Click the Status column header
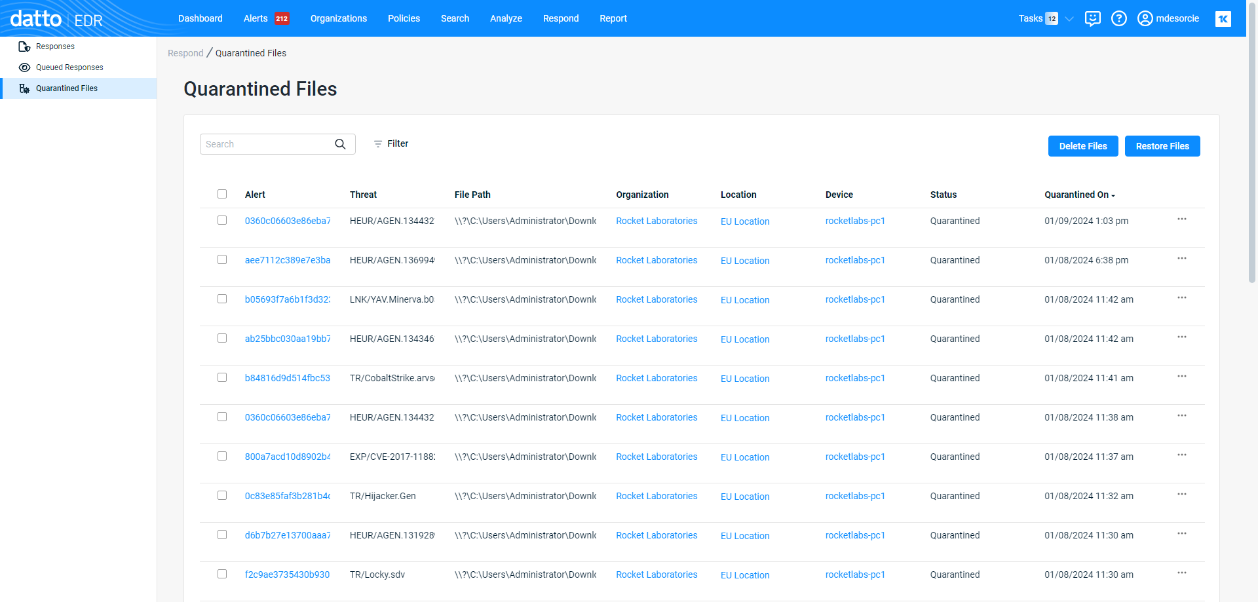1258x602 pixels. [x=943, y=195]
